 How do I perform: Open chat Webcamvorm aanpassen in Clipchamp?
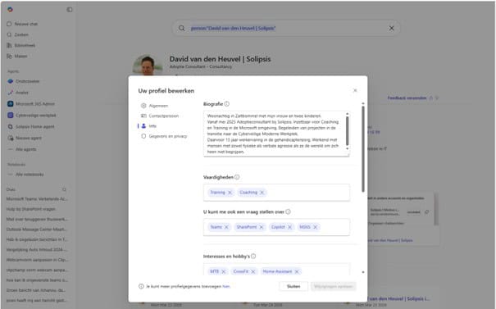coord(37,260)
